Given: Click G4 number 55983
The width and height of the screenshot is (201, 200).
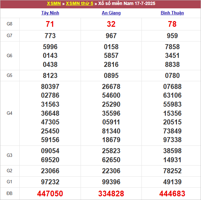Looking at the screenshot, I should click(x=172, y=104).
